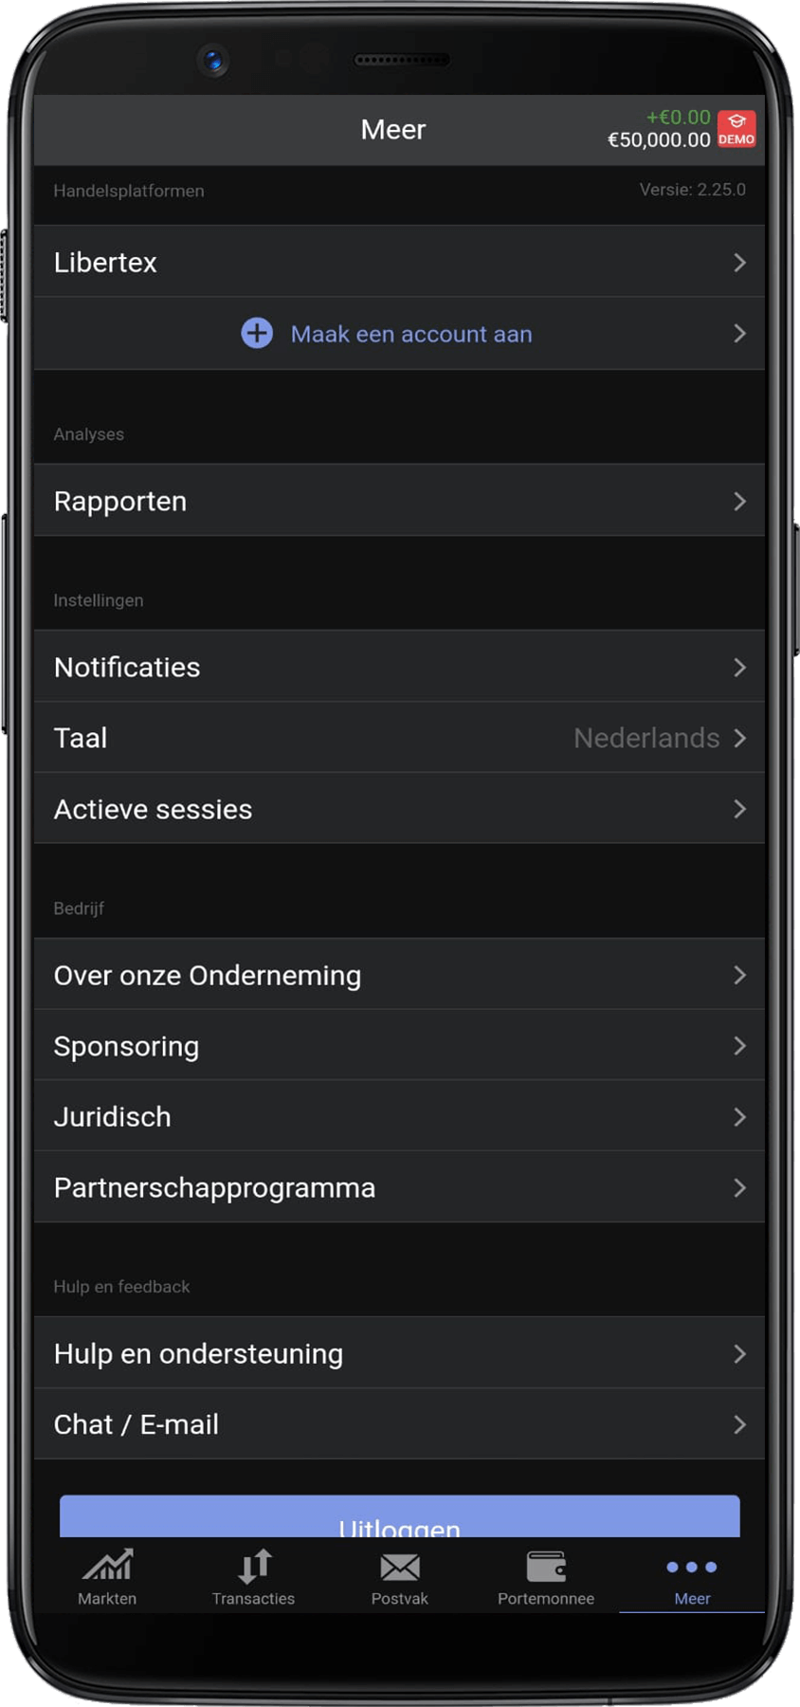Tap Maak een account aan link
The image size is (800, 1707).
(x=410, y=334)
